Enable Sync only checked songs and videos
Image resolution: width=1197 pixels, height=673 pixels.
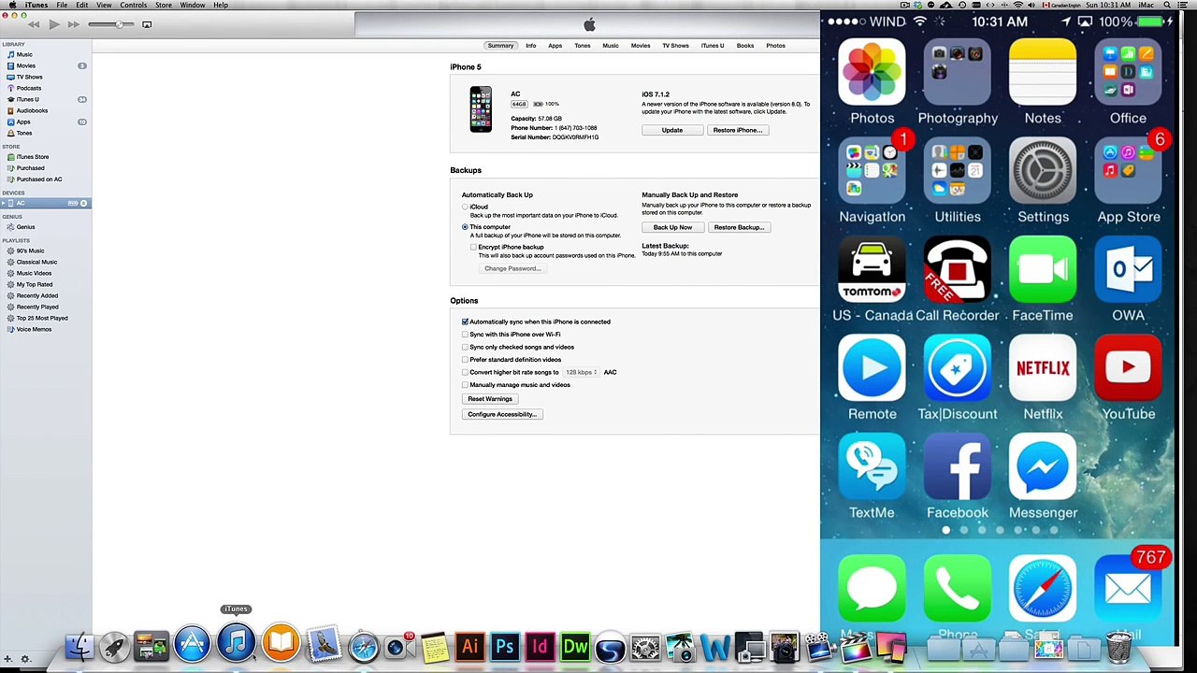(465, 347)
